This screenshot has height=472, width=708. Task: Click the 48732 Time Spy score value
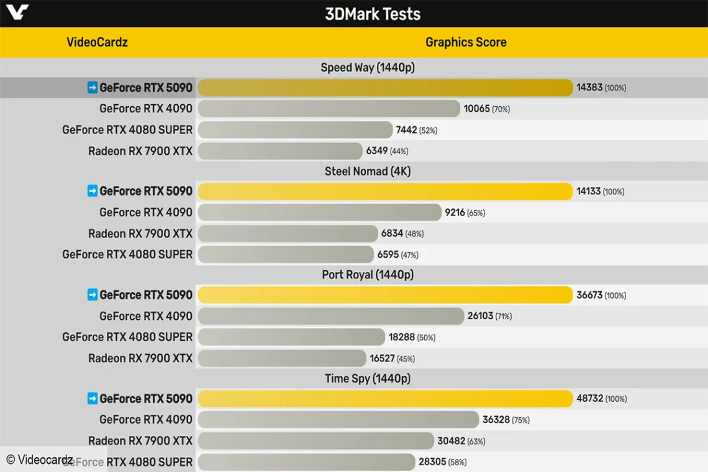pos(590,398)
